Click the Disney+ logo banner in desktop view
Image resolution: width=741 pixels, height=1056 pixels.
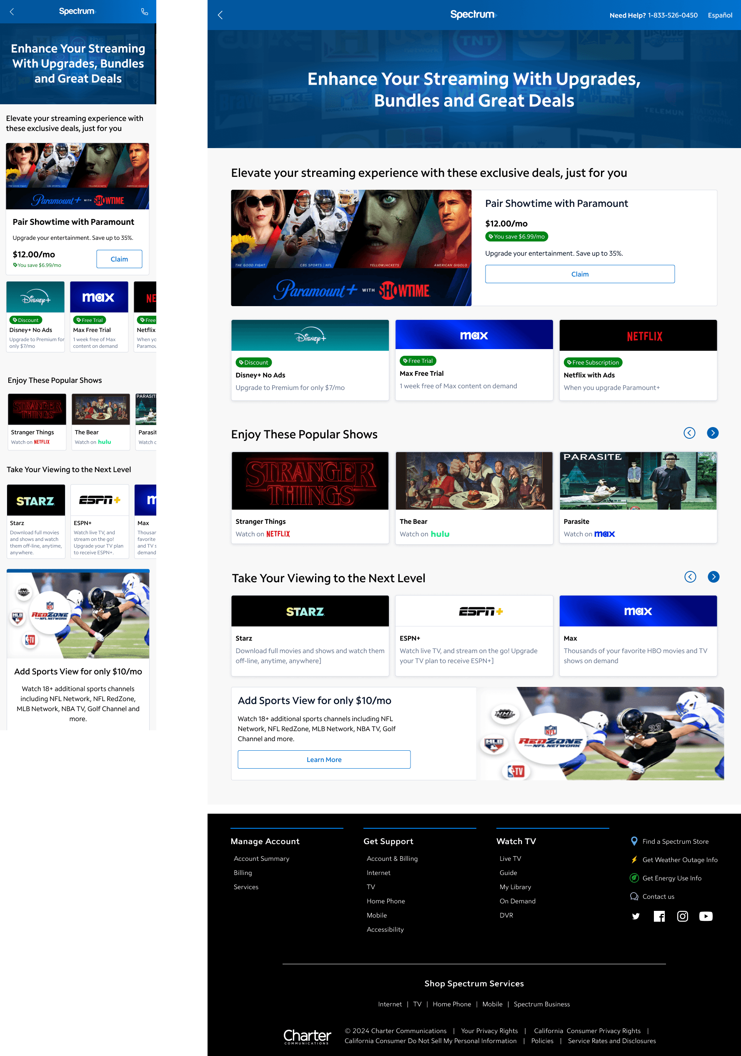point(310,336)
